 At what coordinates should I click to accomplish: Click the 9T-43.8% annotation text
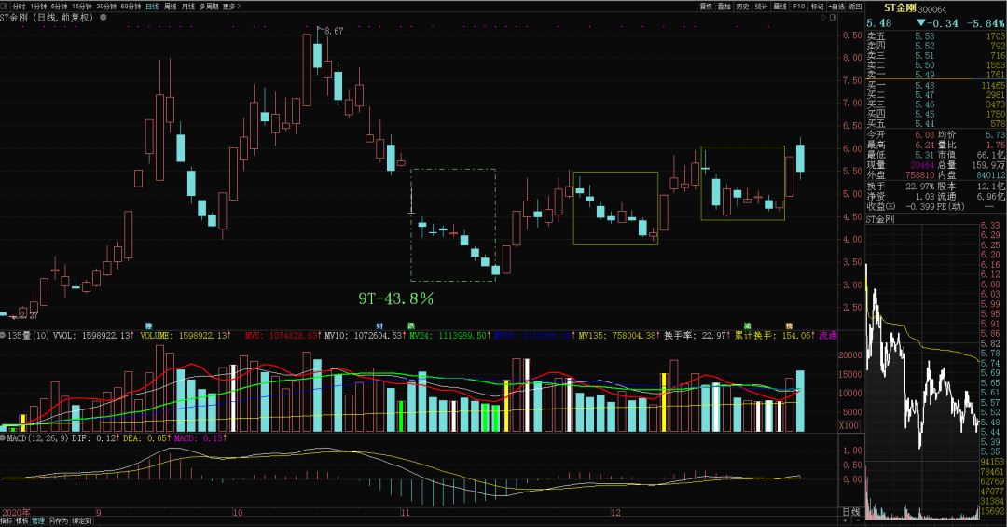tap(395, 298)
